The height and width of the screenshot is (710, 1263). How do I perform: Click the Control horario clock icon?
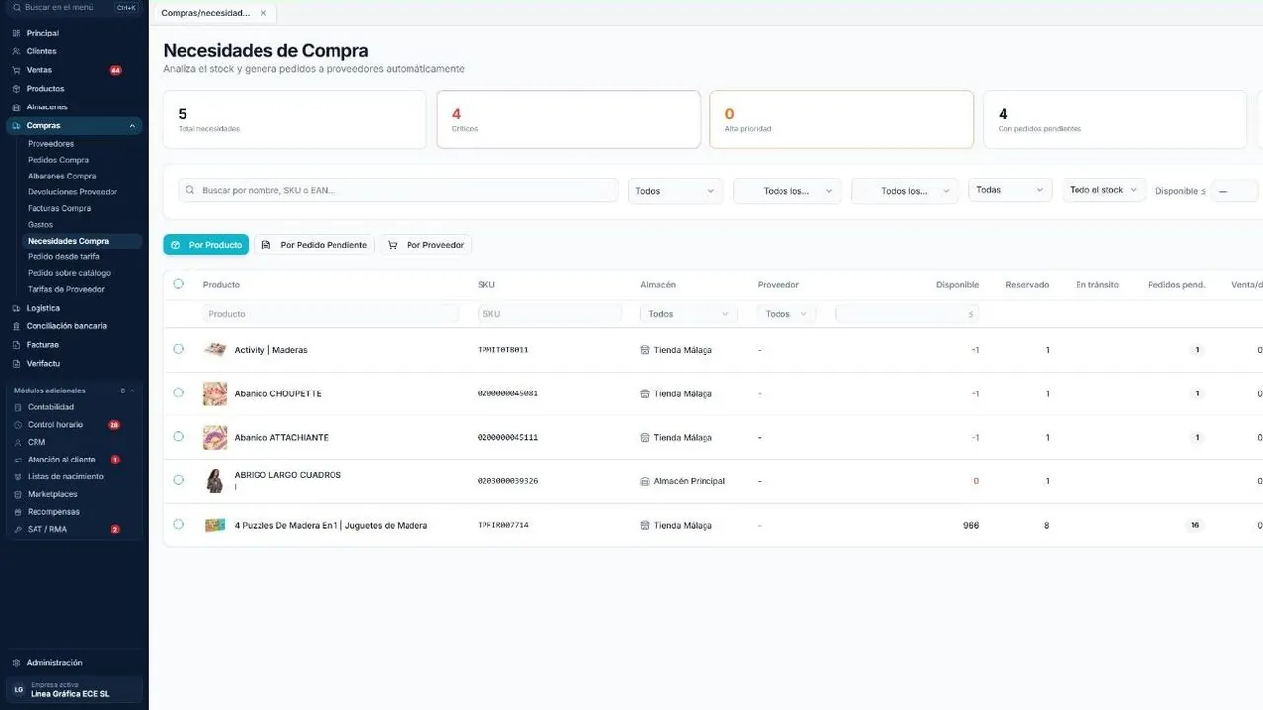17,425
